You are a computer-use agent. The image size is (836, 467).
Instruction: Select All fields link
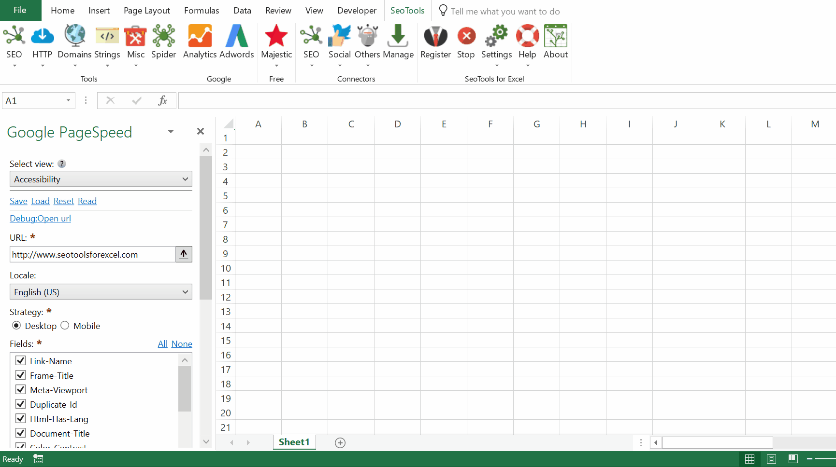click(x=163, y=344)
